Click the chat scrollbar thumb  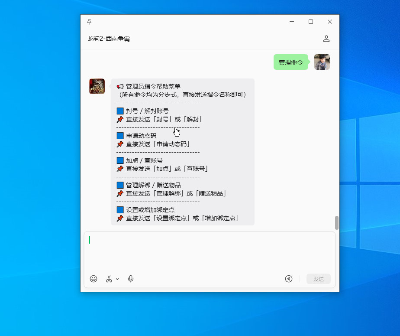tap(337, 223)
